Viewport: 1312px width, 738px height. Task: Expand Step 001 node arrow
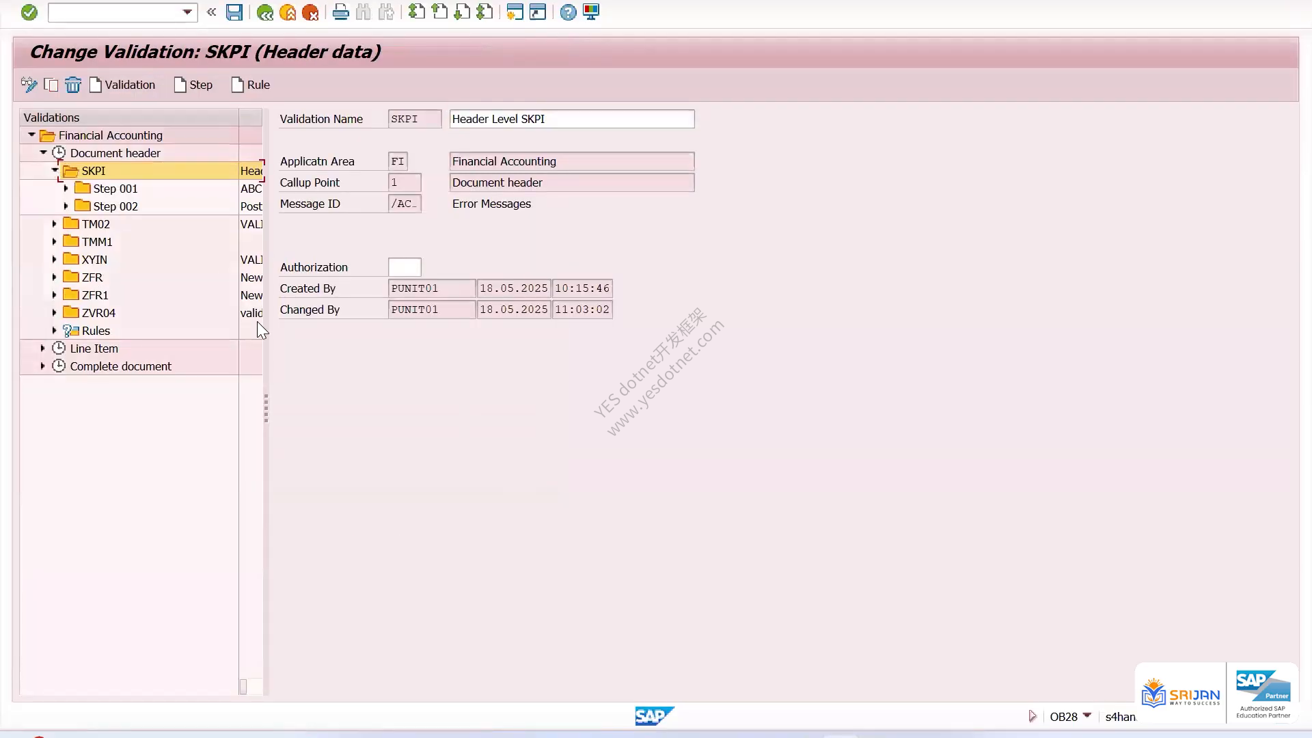pyautogui.click(x=66, y=188)
